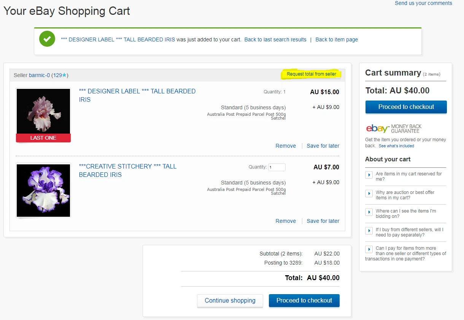Open the Back to item page link
This screenshot has width=464, height=320.
tap(337, 39)
